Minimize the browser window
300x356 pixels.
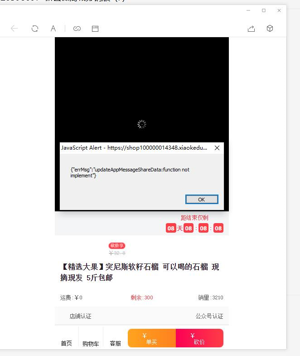click(248, 10)
